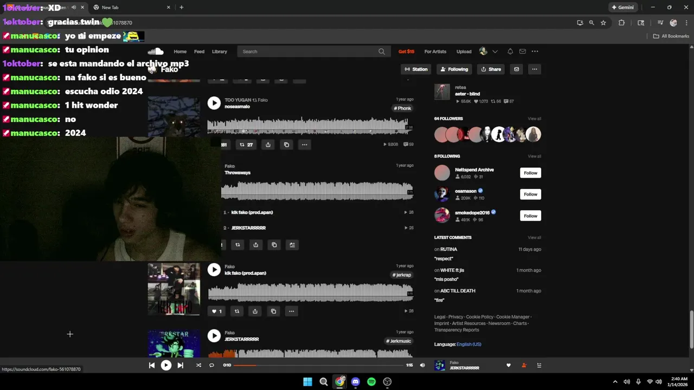Click the search magnifier icon in SoundCloud
Screen dimensions: 694x390
pos(382,51)
